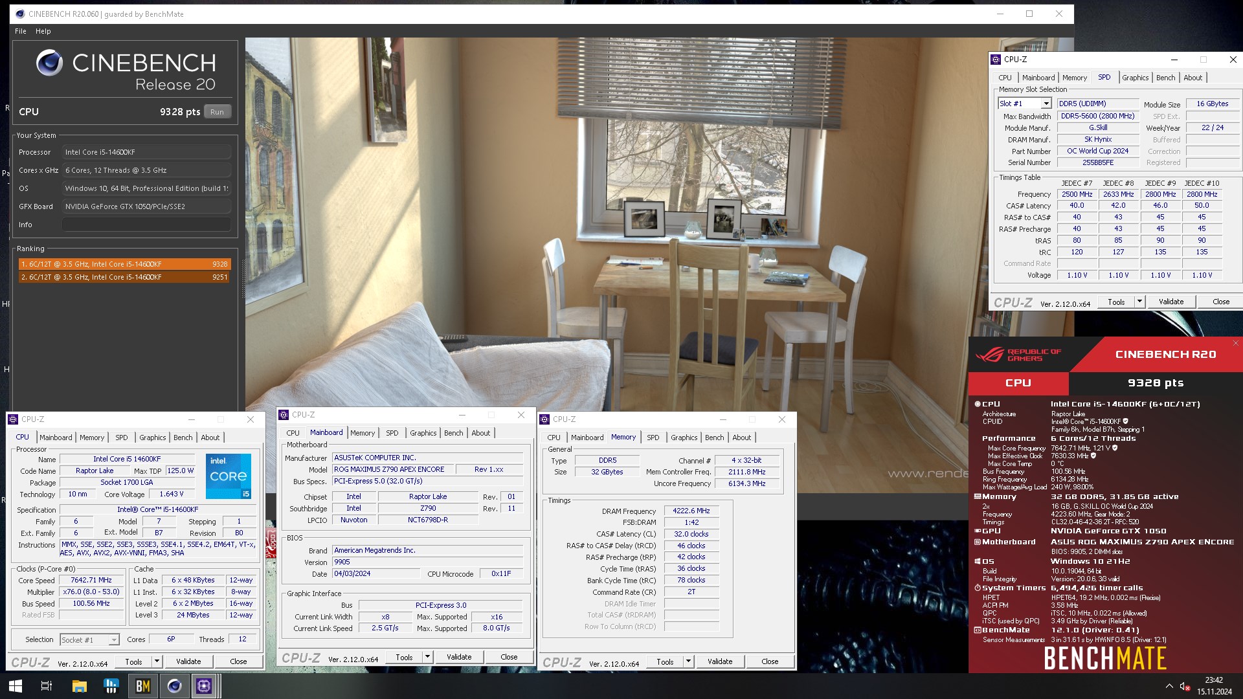Click the BIOS version value 9905
Viewport: 1243px width, 699px height.
coord(427,562)
